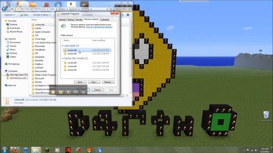Image resolution: width=273 pixels, height=153 pixels.
Task: Switch to the General tab
Action: pyautogui.click(x=62, y=20)
